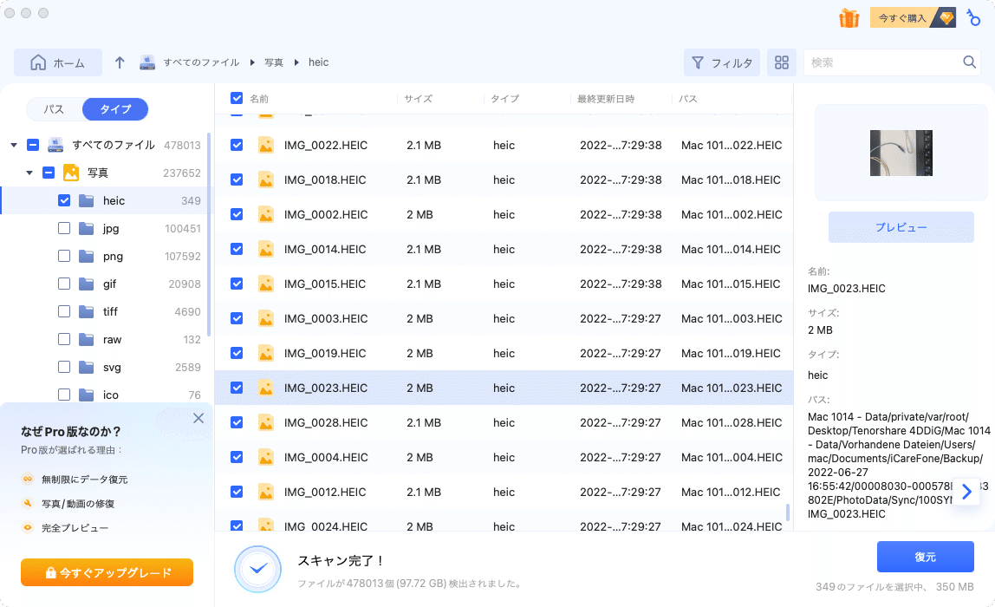Toggle the select-all checkbox in header

click(x=237, y=98)
